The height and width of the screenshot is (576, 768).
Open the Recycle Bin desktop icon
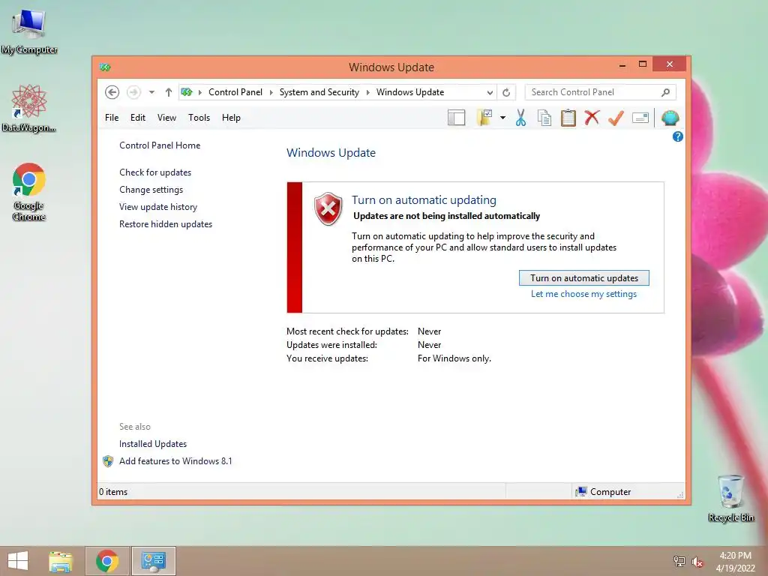[730, 498]
